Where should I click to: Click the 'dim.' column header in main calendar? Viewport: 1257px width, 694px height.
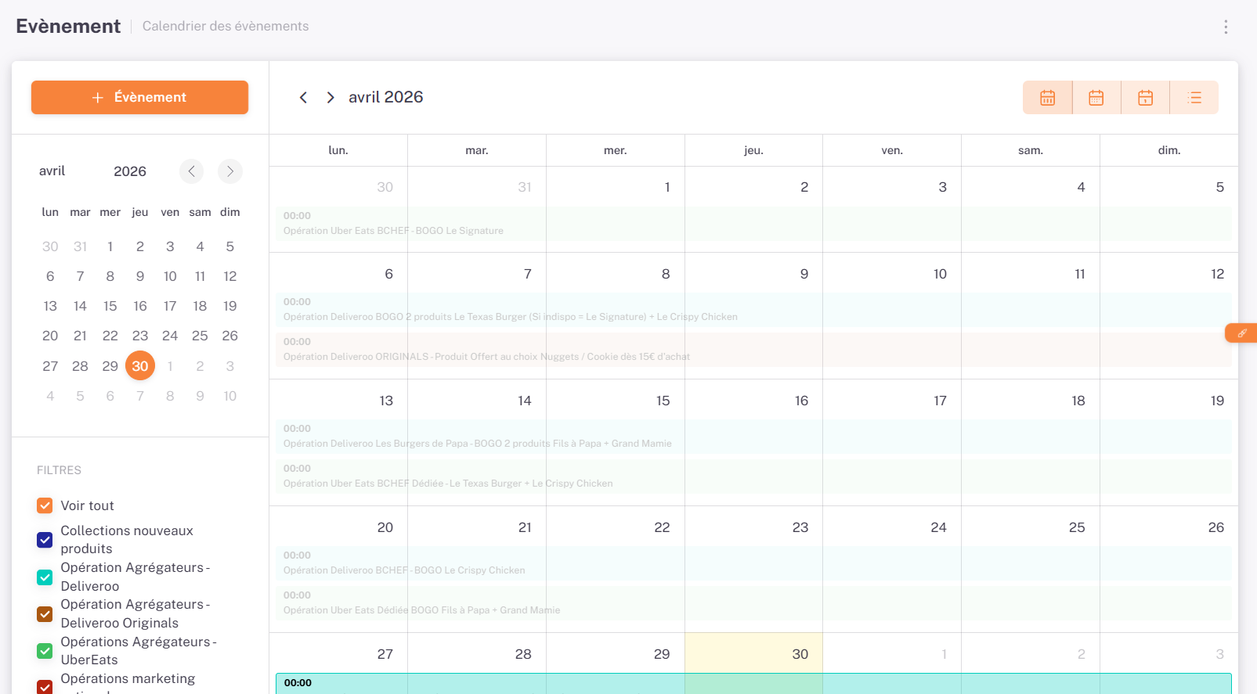pyautogui.click(x=1169, y=150)
